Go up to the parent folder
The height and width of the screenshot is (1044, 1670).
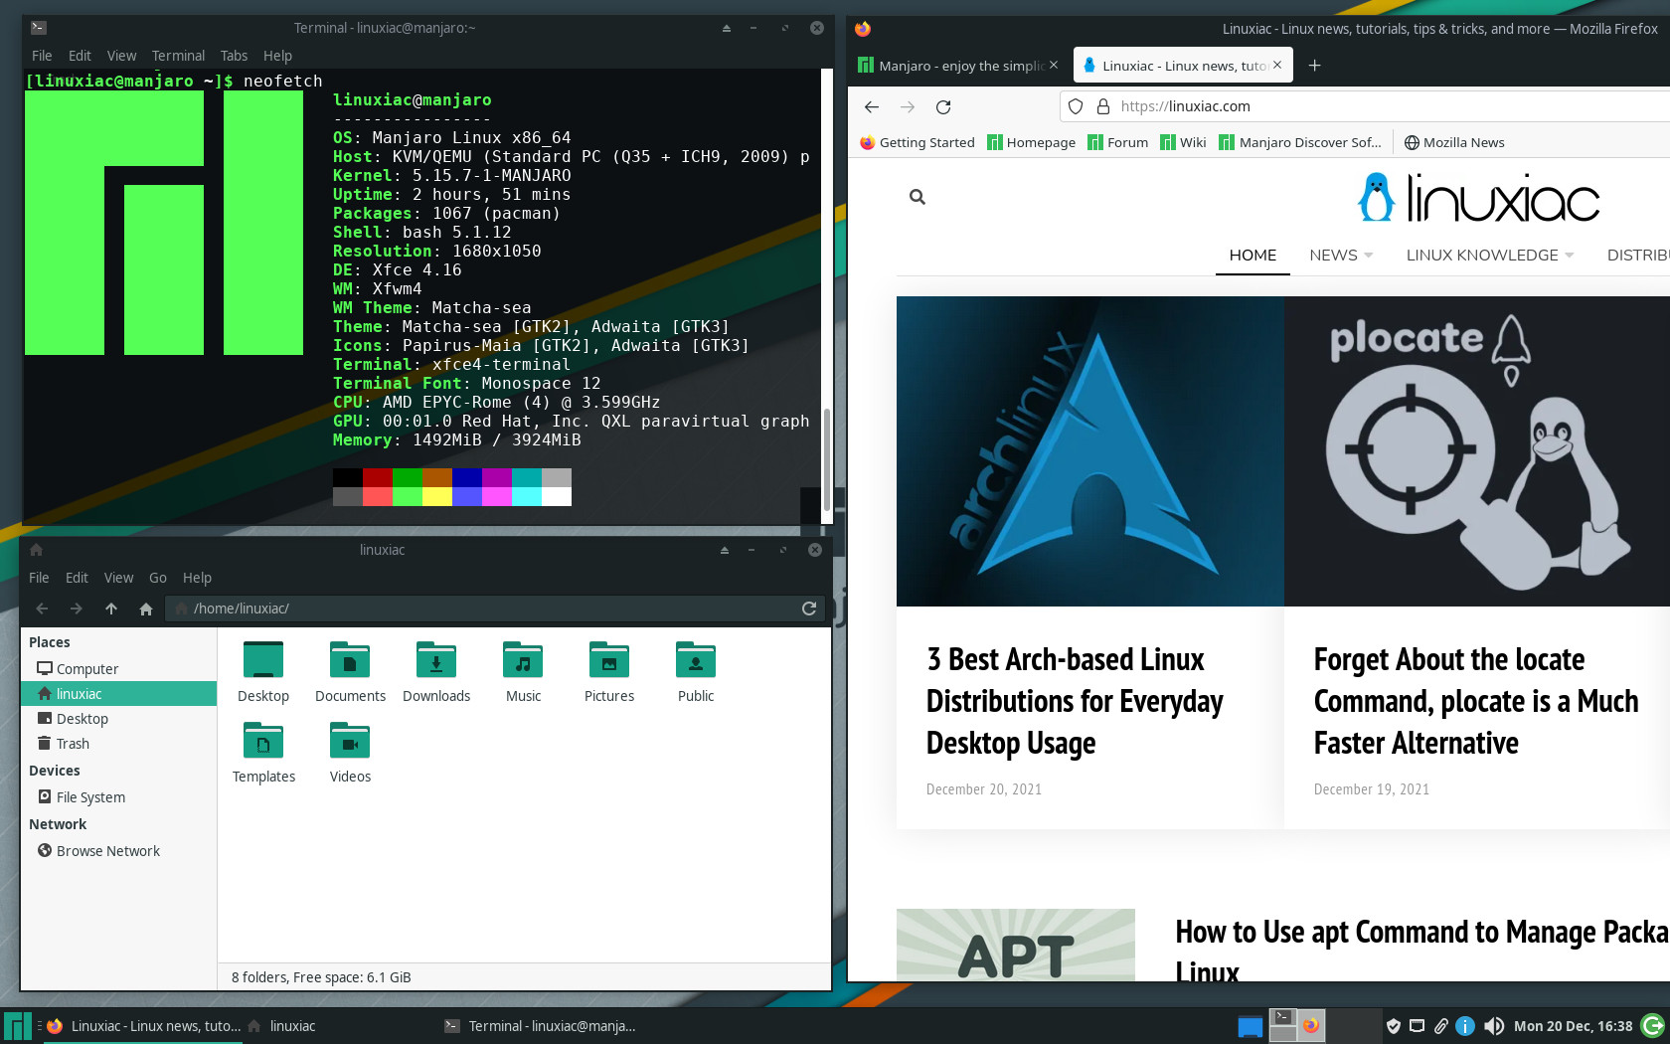[x=111, y=609]
